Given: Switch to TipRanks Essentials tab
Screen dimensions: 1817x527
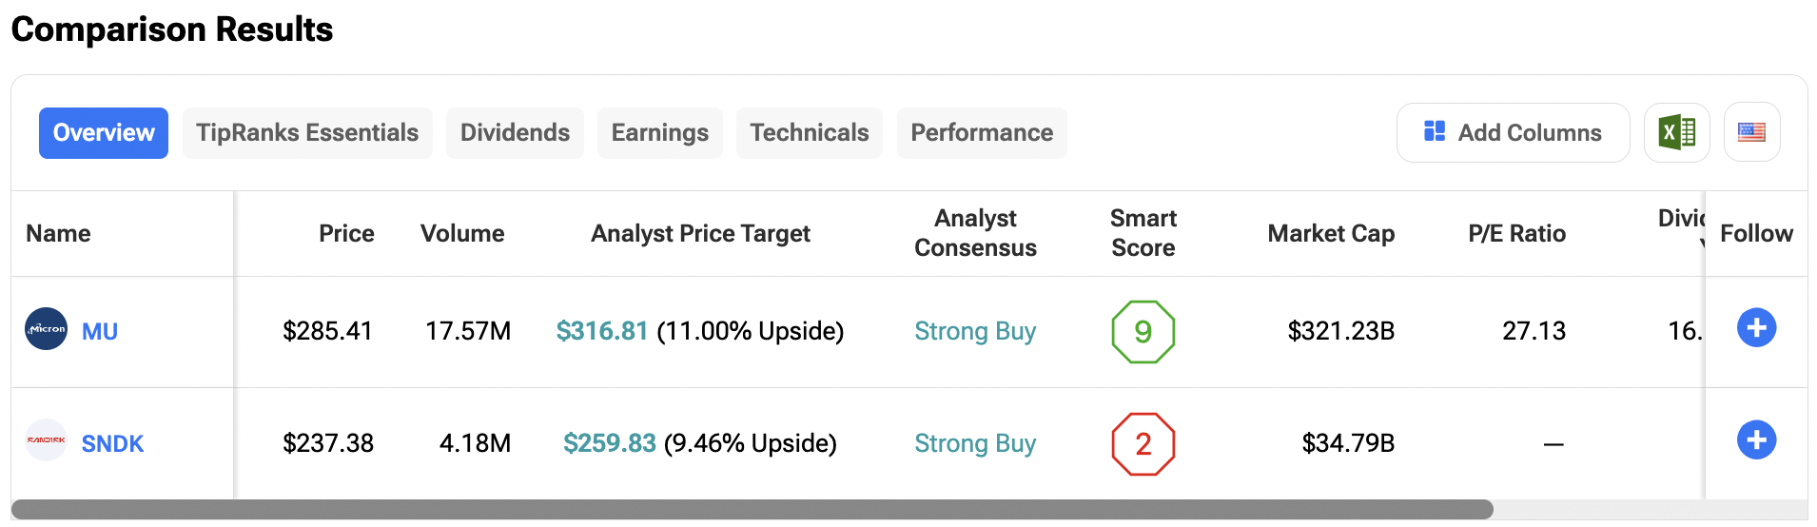Looking at the screenshot, I should tap(307, 132).
